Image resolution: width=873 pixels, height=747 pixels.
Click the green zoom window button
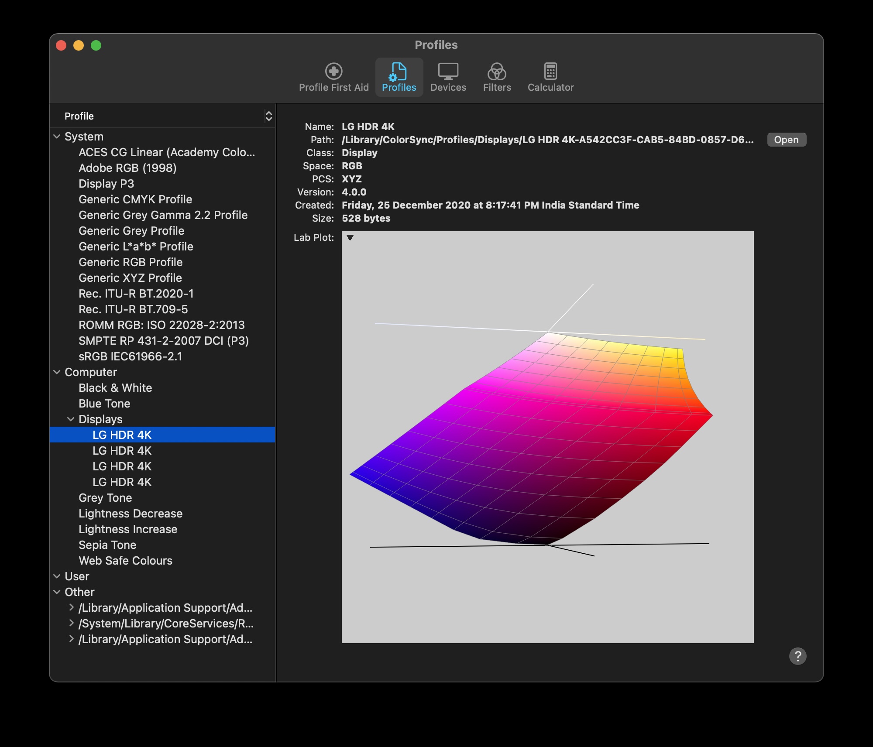(96, 45)
